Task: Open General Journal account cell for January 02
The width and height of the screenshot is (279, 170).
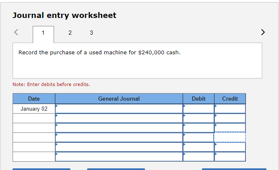Action: click(x=119, y=109)
